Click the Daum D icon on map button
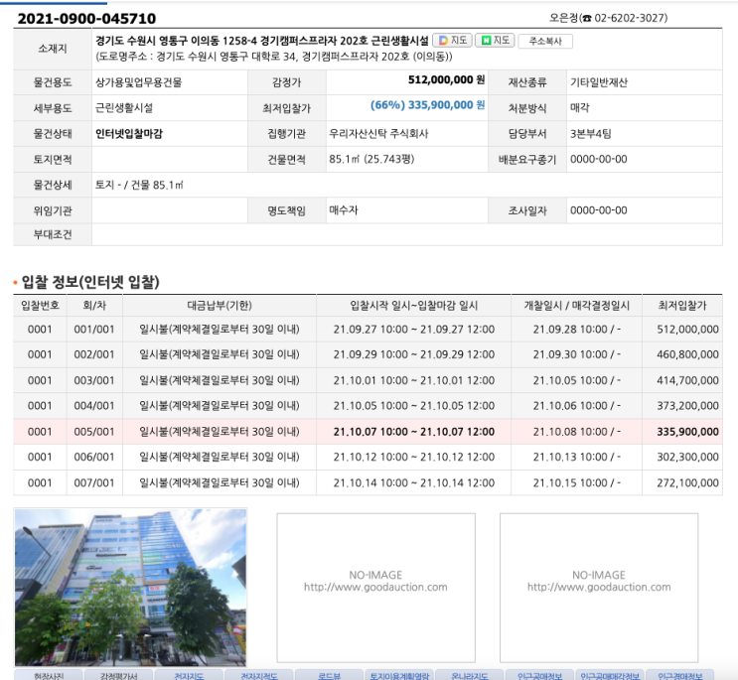738x680 pixels. 443,41
